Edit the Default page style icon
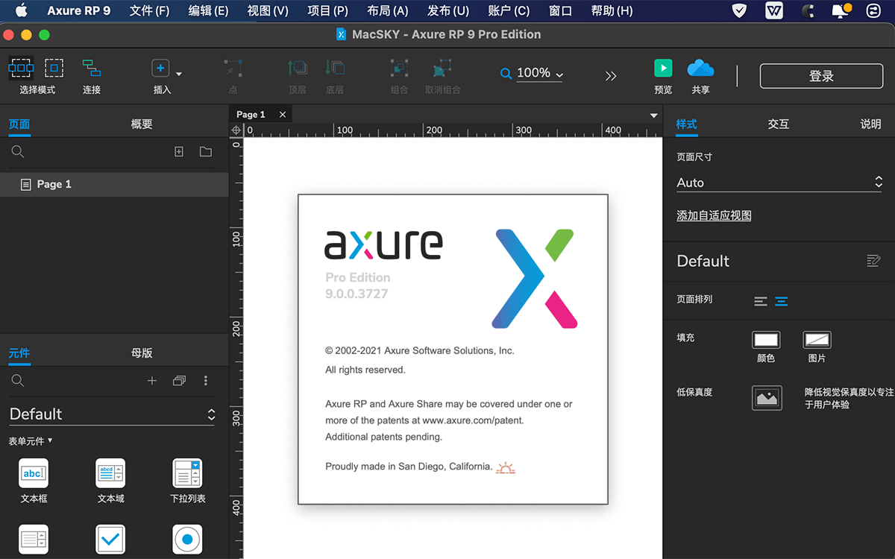 (x=874, y=261)
